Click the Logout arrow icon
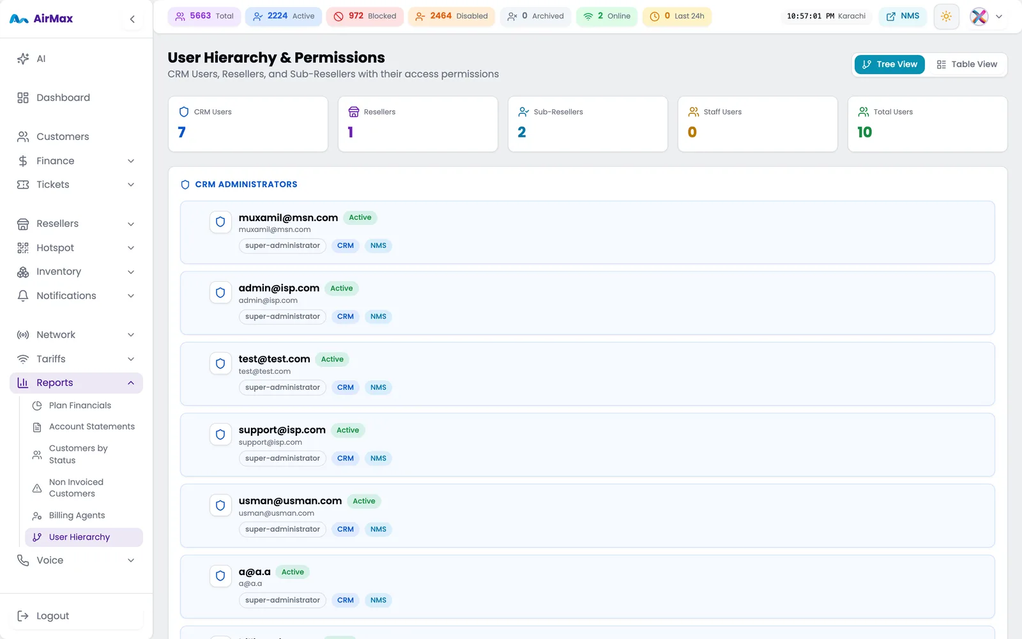 pyautogui.click(x=23, y=616)
